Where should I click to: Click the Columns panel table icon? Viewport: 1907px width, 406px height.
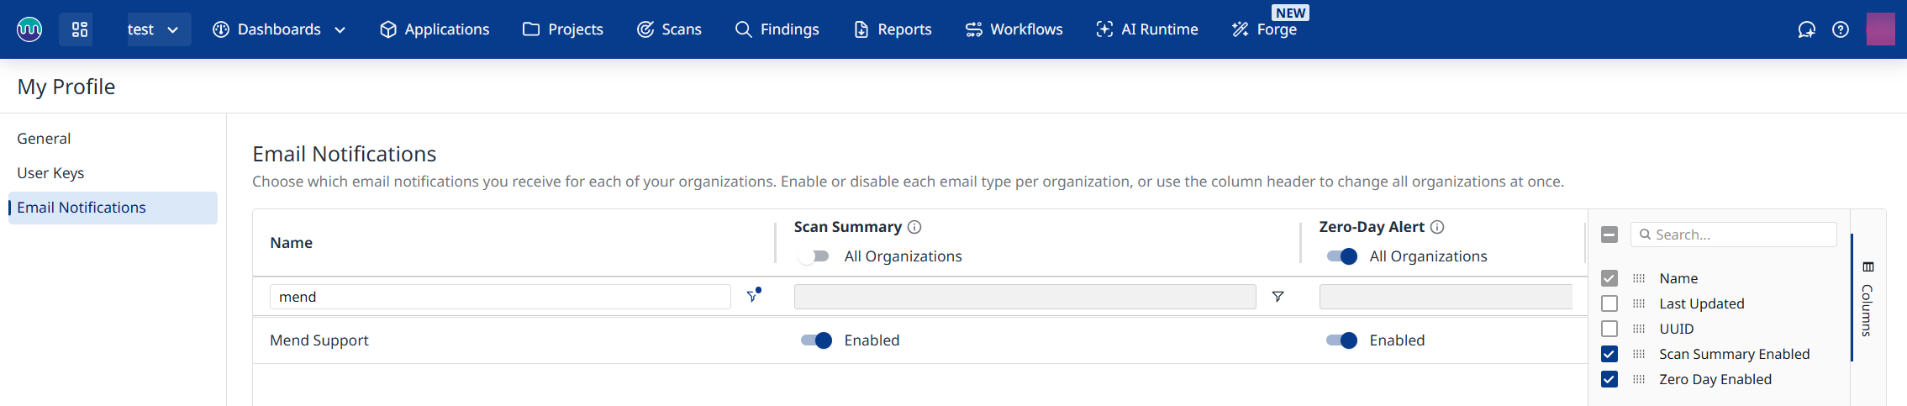point(1868,267)
